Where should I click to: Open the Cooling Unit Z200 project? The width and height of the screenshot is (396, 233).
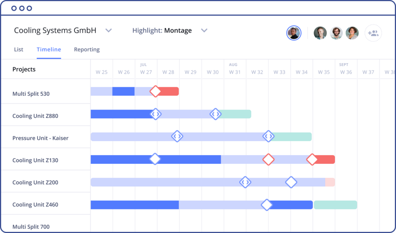pos(35,182)
